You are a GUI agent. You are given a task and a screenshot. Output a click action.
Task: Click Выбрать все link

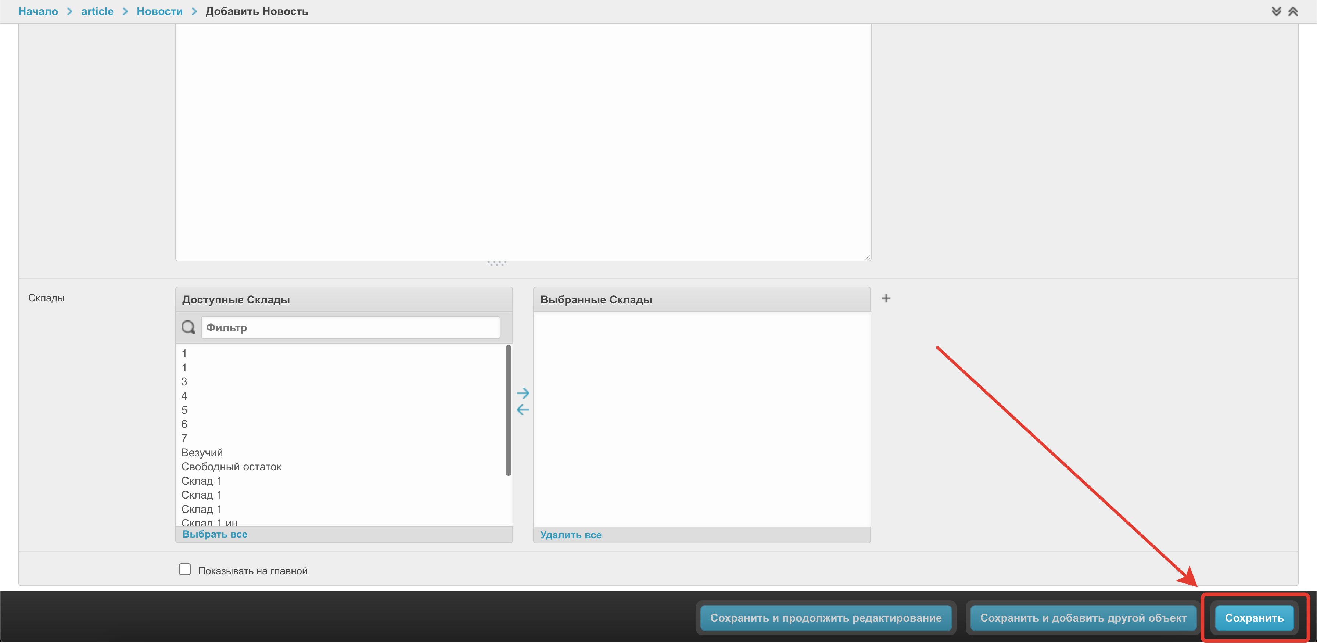pos(215,534)
